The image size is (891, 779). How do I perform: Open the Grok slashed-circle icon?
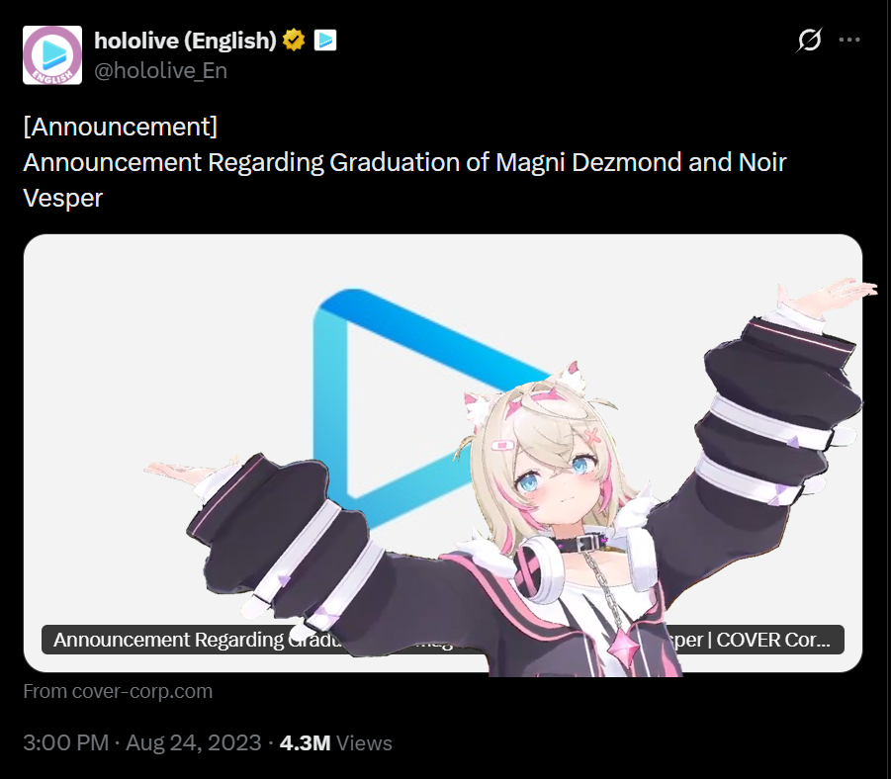pyautogui.click(x=809, y=40)
